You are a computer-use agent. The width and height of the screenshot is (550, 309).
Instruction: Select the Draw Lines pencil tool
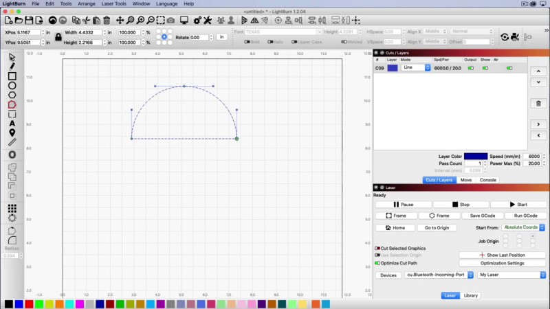[x=12, y=66]
